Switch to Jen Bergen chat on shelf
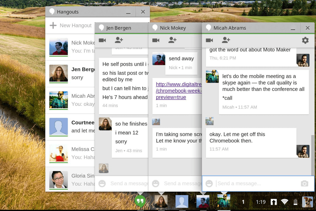The width and height of the screenshot is (316, 211). [x=161, y=201]
